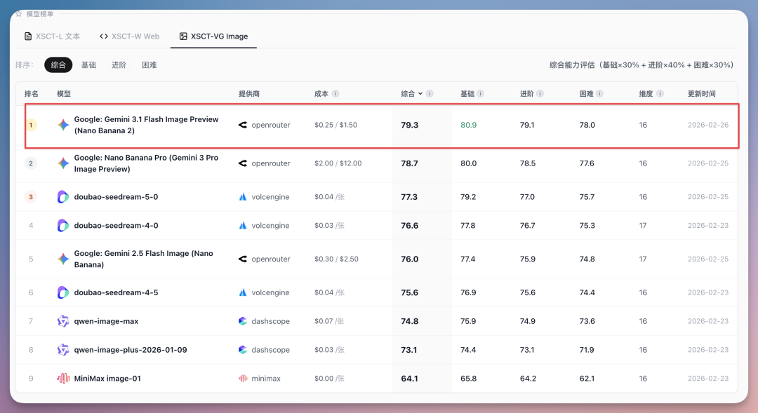This screenshot has width=758, height=413.
Task: Click dashscope icon in qwen-image-max row
Action: [243, 321]
